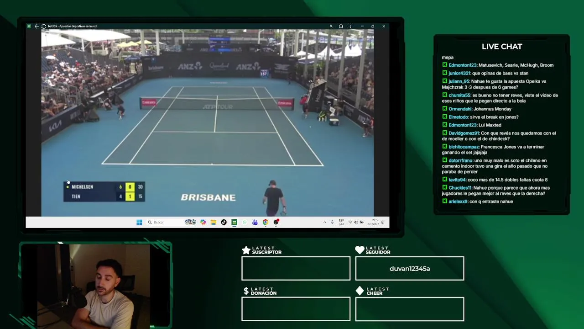Click the star icon beside Latest Suscriptor

[246, 250]
